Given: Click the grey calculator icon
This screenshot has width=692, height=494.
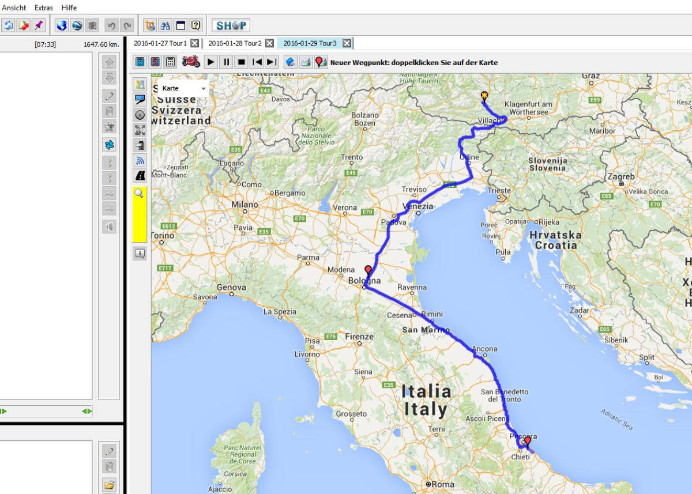Looking at the screenshot, I should tap(170, 62).
